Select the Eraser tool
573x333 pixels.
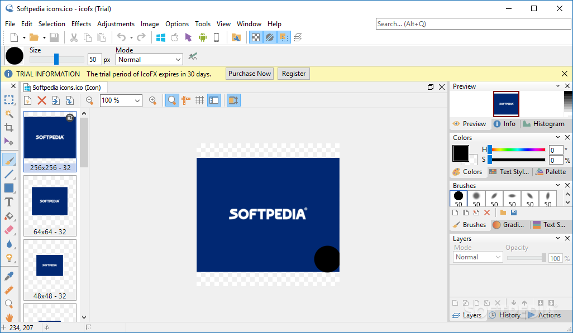(x=9, y=230)
